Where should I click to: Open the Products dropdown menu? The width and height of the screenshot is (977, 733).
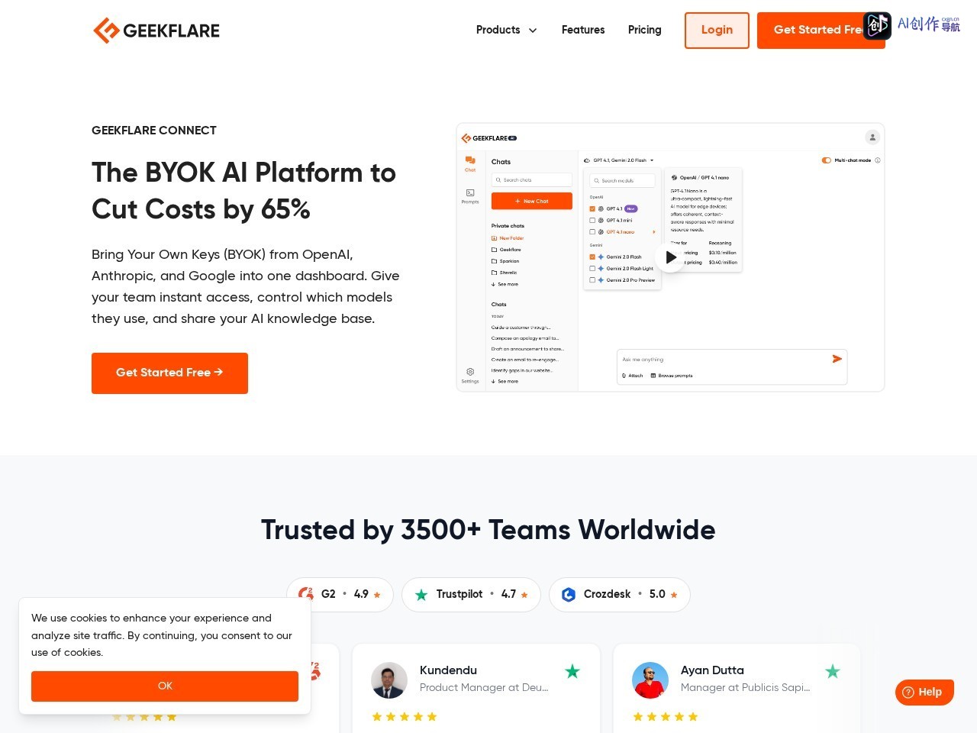[x=506, y=30]
